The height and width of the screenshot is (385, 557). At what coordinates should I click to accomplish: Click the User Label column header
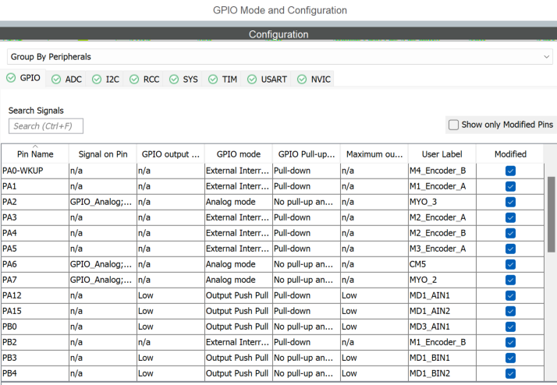point(442,154)
